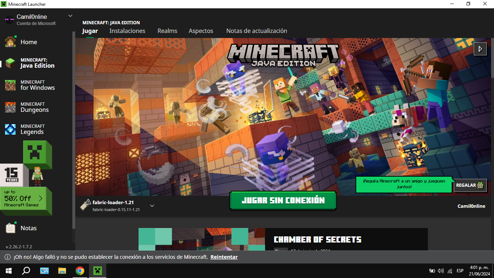The height and width of the screenshot is (278, 494).
Task: Open the Windows Start menu
Action: coord(8,271)
